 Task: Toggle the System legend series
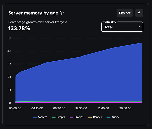pyautogui.click(x=40, y=117)
